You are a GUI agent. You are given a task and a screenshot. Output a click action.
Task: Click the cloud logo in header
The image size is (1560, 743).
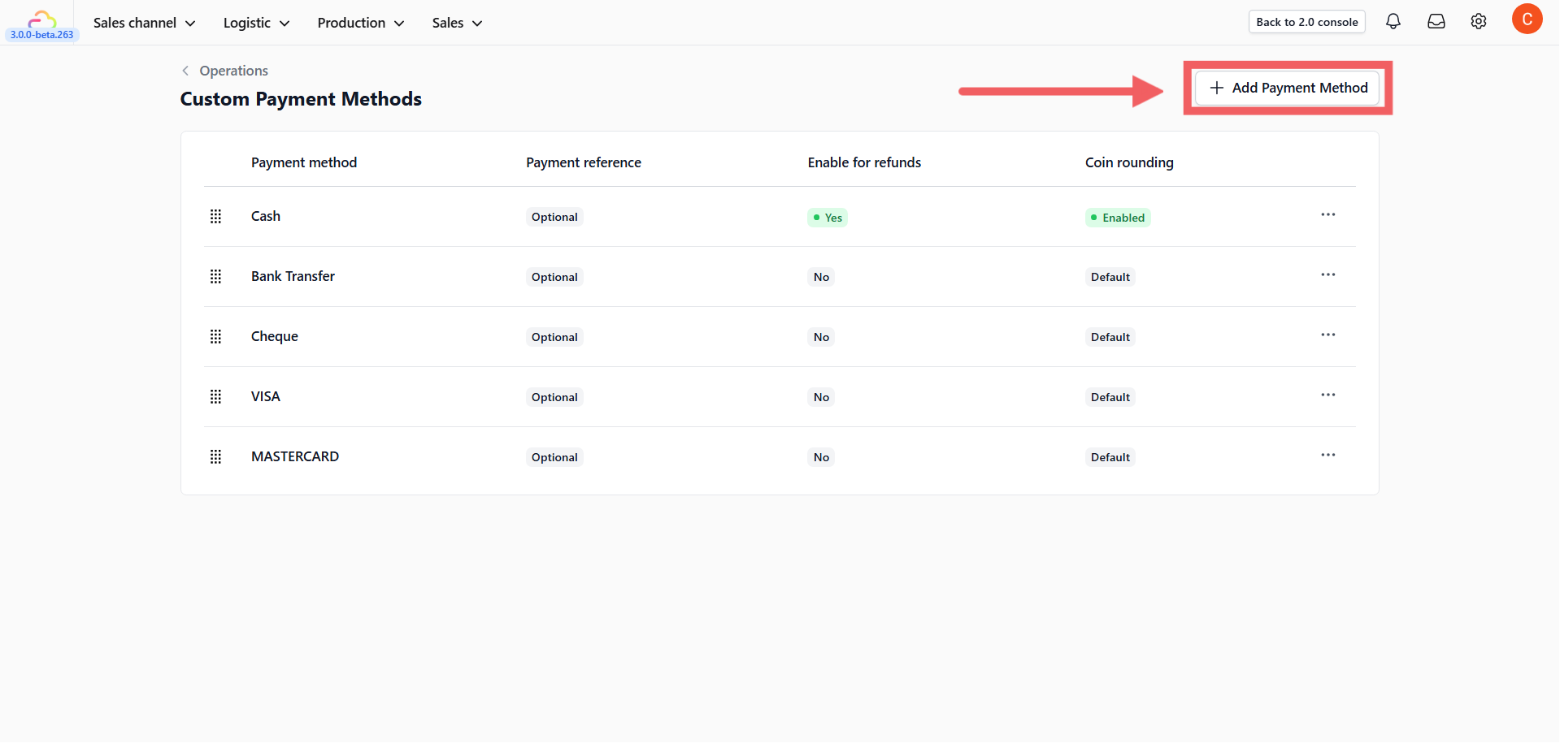[41, 19]
